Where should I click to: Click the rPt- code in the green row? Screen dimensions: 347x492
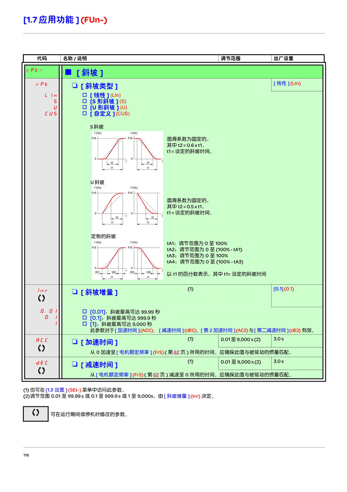coord(34,70)
